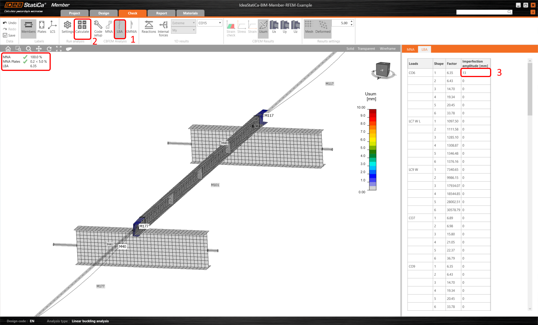Edit the CO6 imperfection amplitude value 13
The image size is (538, 325).
click(476, 73)
